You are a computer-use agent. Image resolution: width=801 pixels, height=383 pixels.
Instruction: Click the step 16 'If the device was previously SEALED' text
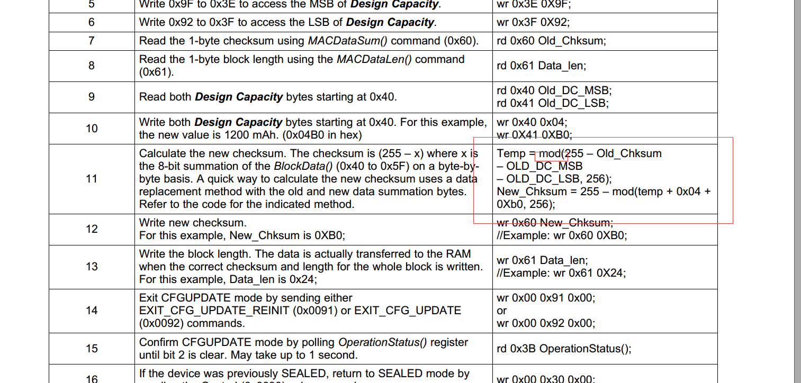304,374
